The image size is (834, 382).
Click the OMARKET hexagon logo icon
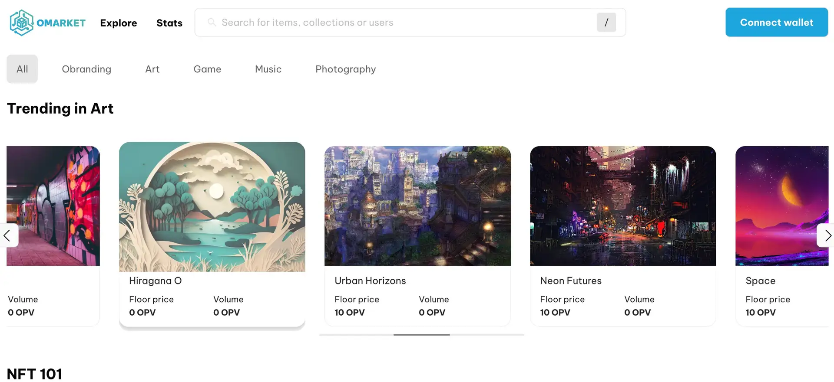[21, 23]
